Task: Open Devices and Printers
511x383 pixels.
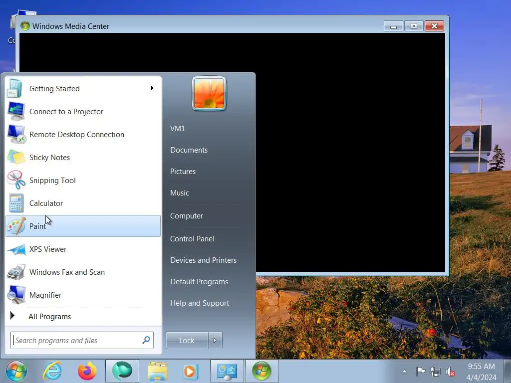Action: (x=204, y=260)
